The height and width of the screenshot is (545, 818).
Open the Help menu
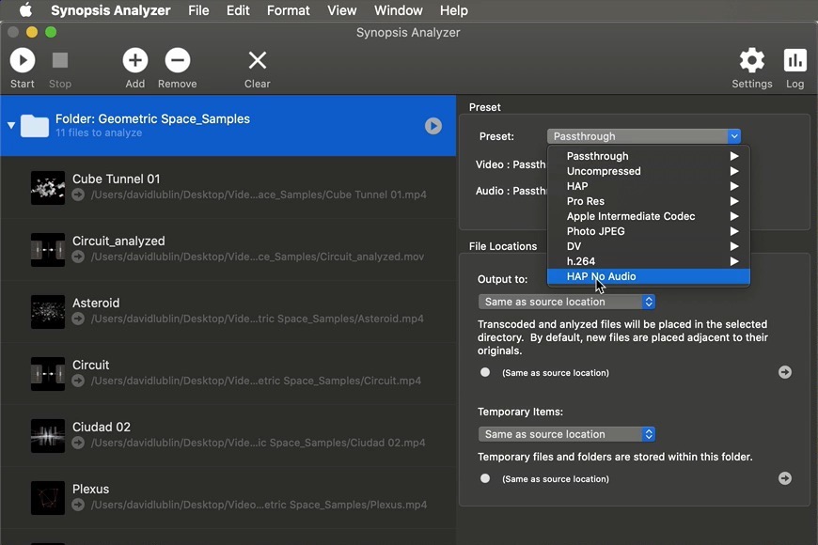[453, 10]
